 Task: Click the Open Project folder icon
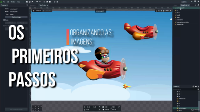click(x=30, y=2)
